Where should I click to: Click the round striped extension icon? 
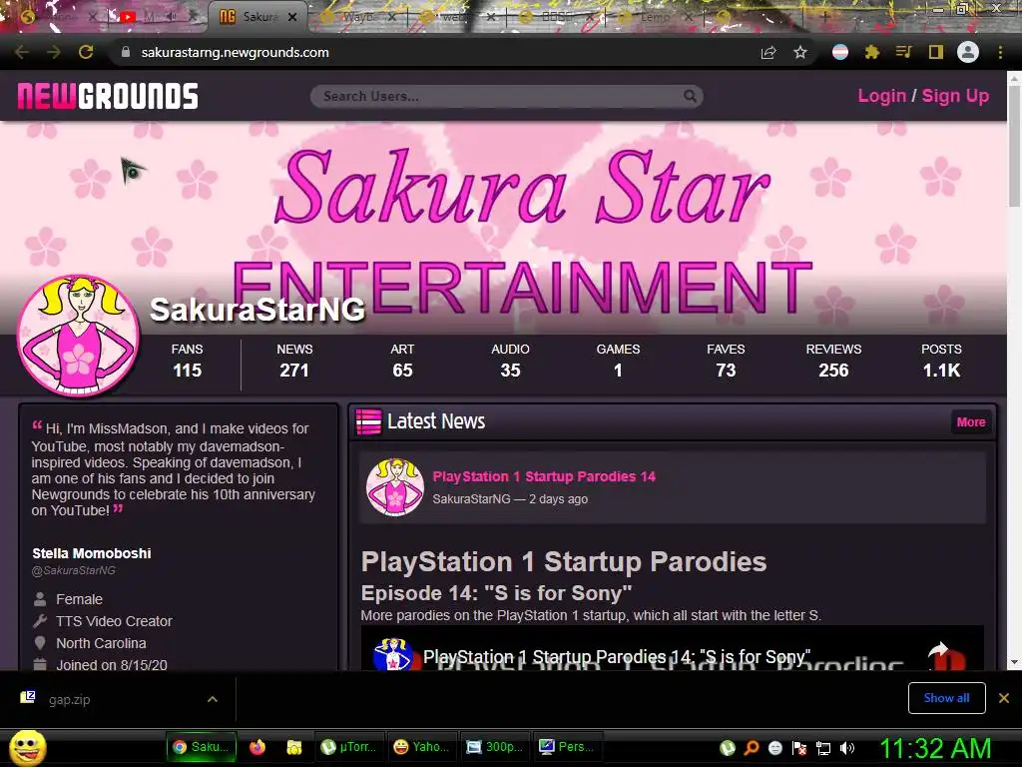click(840, 52)
